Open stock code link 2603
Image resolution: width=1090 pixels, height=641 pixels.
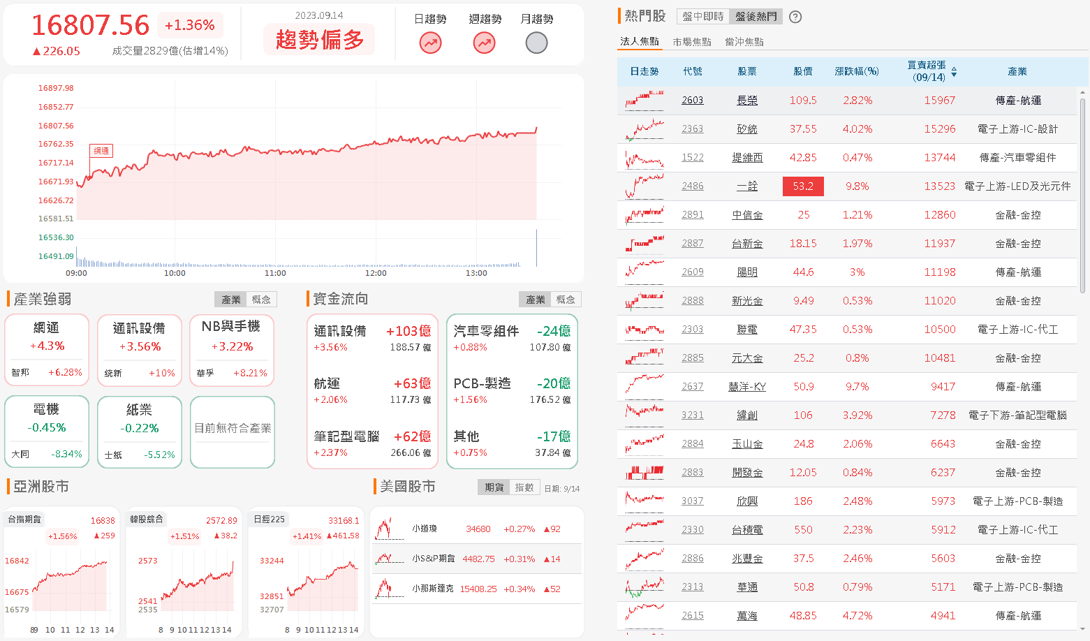(693, 101)
